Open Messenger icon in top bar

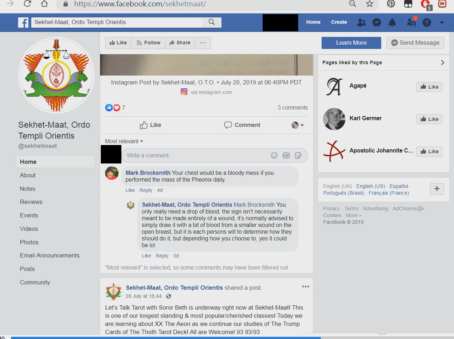(377, 22)
